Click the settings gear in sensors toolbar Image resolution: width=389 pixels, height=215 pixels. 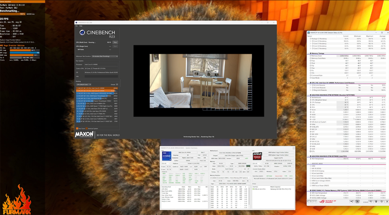click(382, 202)
